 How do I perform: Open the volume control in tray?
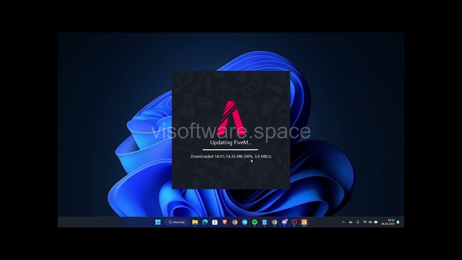click(370, 222)
